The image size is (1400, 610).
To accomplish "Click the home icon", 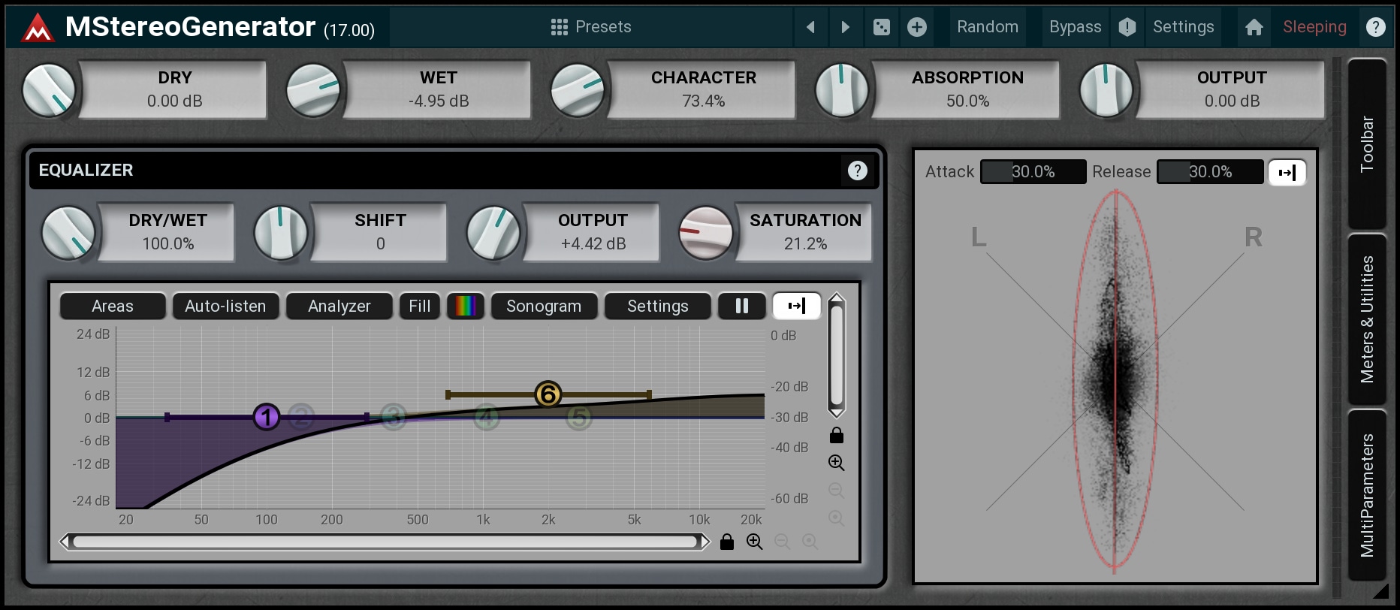I will [x=1254, y=27].
